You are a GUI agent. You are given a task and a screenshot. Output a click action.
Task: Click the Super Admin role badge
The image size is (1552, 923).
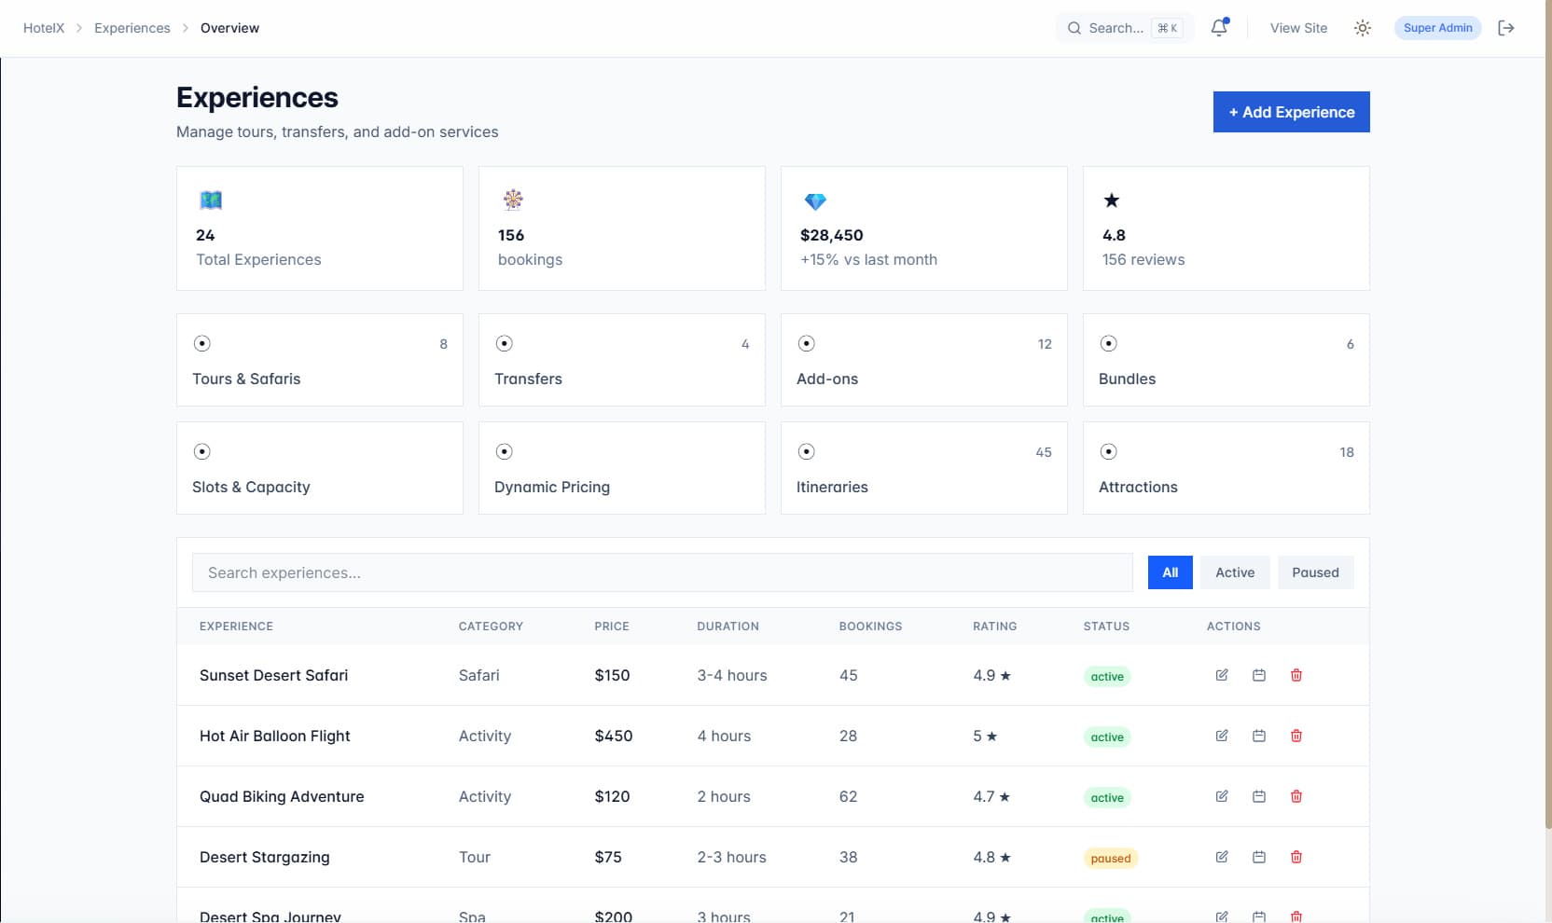click(1437, 28)
